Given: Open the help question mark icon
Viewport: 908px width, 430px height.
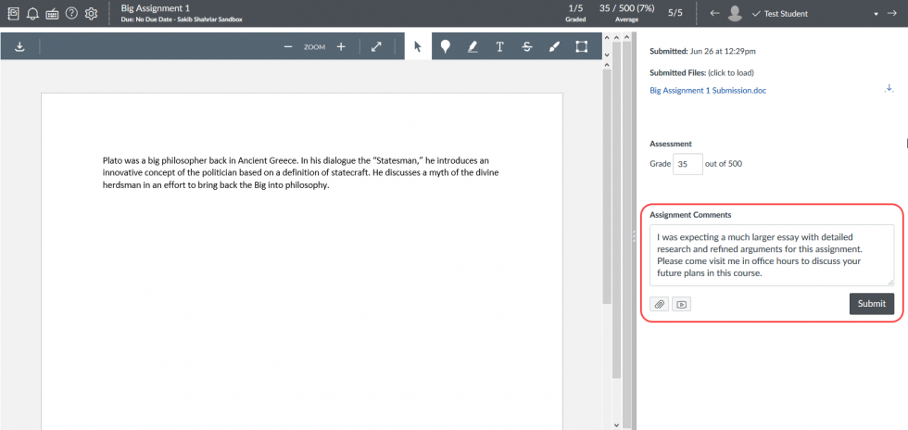Looking at the screenshot, I should click(x=71, y=13).
